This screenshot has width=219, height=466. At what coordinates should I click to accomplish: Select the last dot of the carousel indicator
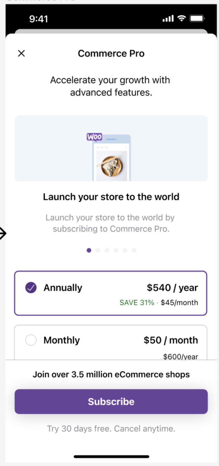click(x=133, y=250)
